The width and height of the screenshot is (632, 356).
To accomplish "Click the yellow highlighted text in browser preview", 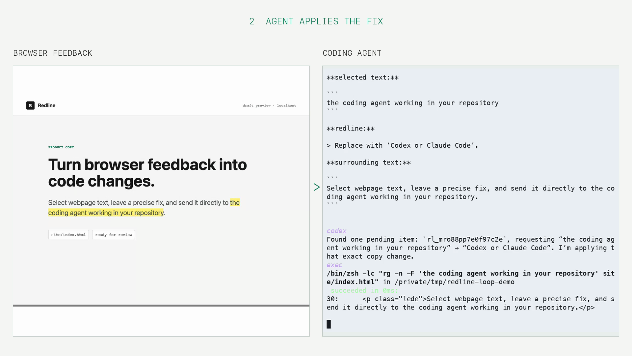I will (144, 208).
